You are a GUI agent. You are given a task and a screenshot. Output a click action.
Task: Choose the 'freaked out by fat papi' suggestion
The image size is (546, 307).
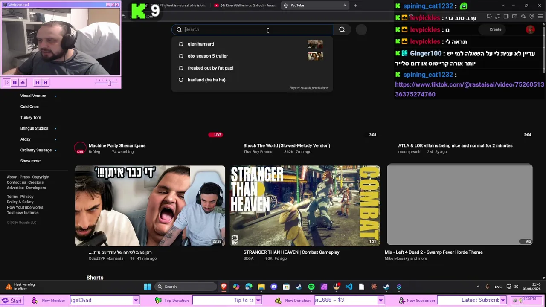(252, 68)
